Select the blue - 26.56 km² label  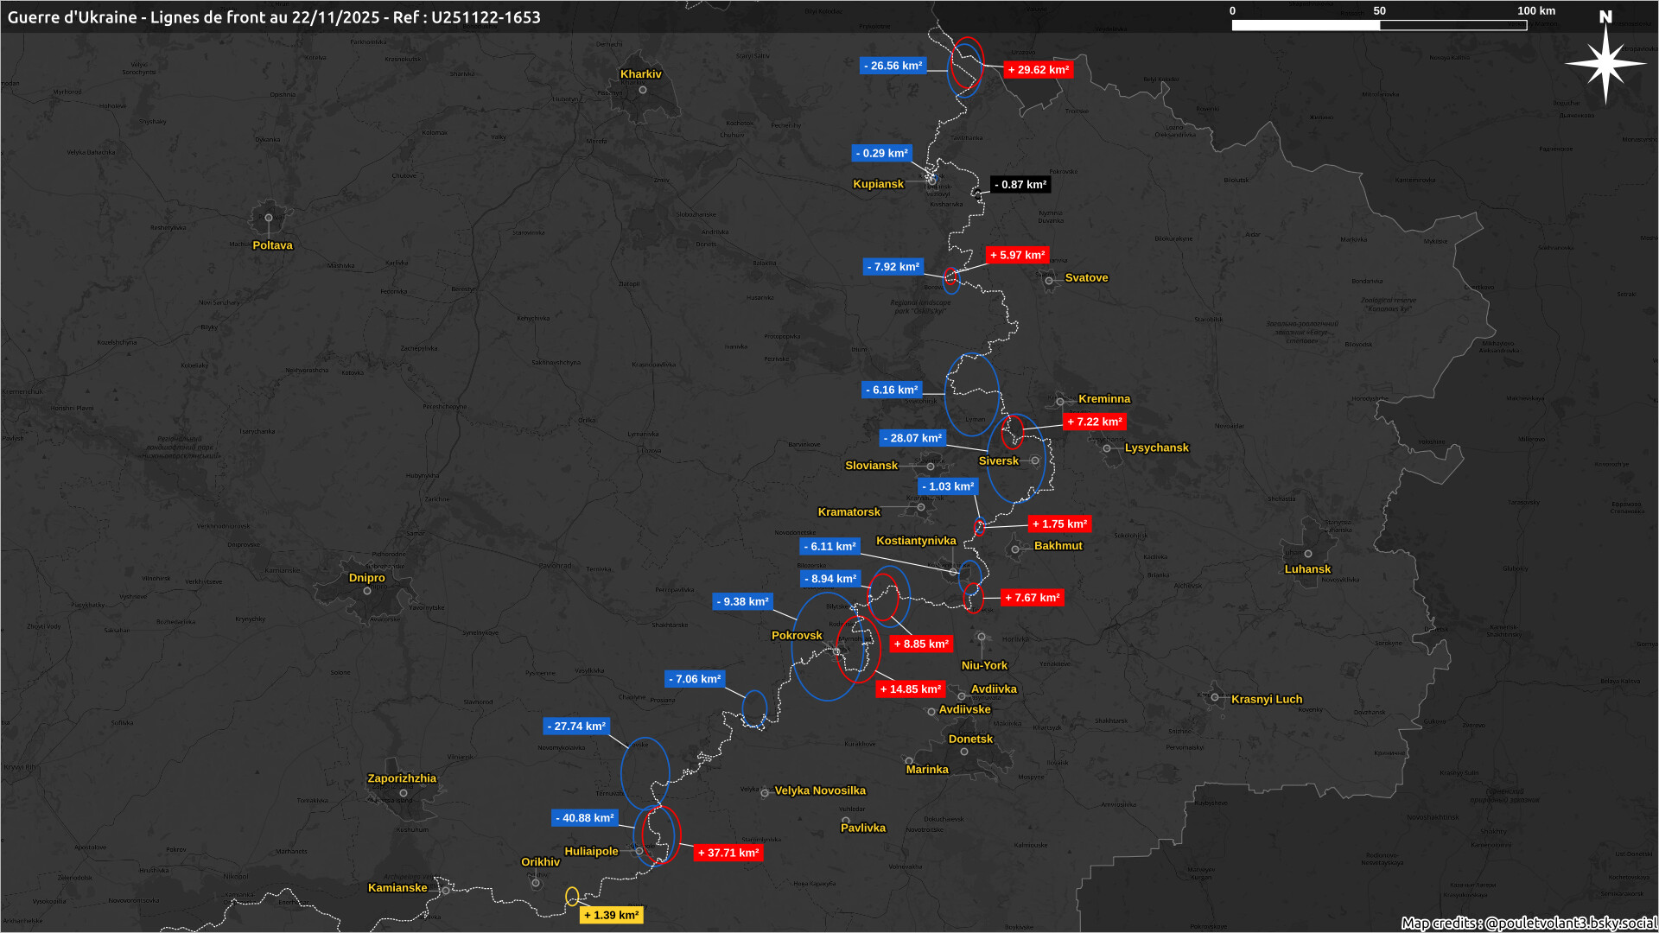click(x=893, y=66)
